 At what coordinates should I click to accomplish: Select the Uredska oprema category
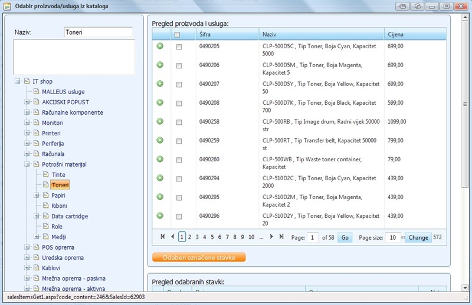coord(63,257)
